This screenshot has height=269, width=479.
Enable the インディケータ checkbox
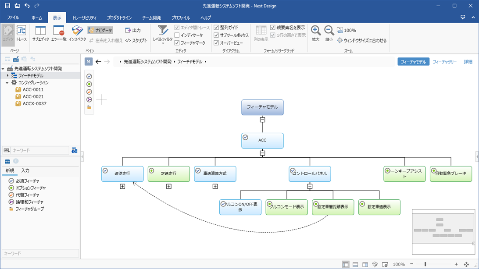177,35
